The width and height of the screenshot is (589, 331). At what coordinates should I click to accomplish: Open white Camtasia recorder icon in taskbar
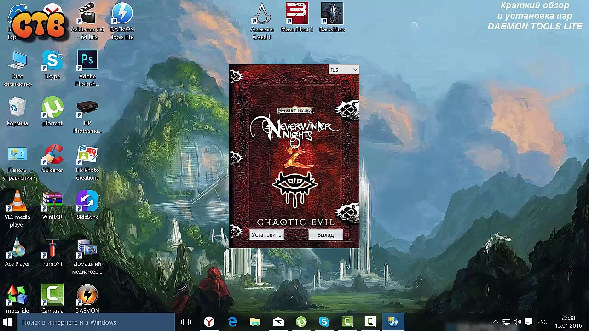tap(370, 322)
